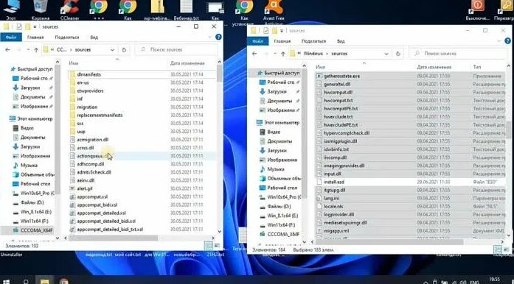The image size is (514, 284).
Task: Open recent locations dropdown in left window
Action: [28, 50]
